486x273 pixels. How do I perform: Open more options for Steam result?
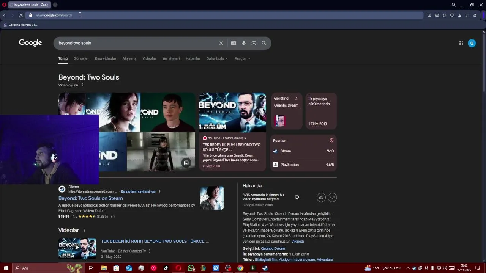click(x=159, y=191)
